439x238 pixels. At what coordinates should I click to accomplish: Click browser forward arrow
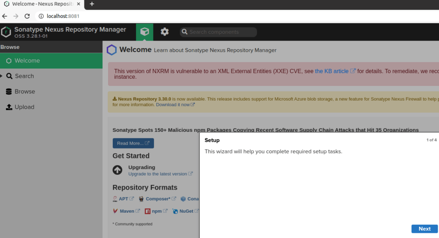16,16
